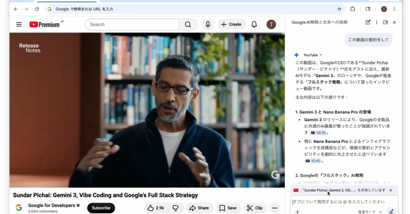Open the 高速モード mode dropdown

[x=370, y=212]
